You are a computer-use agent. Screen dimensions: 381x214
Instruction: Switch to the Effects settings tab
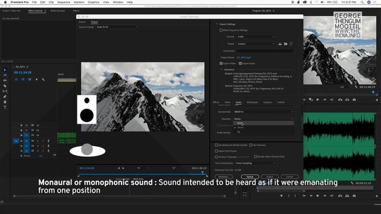(216, 102)
